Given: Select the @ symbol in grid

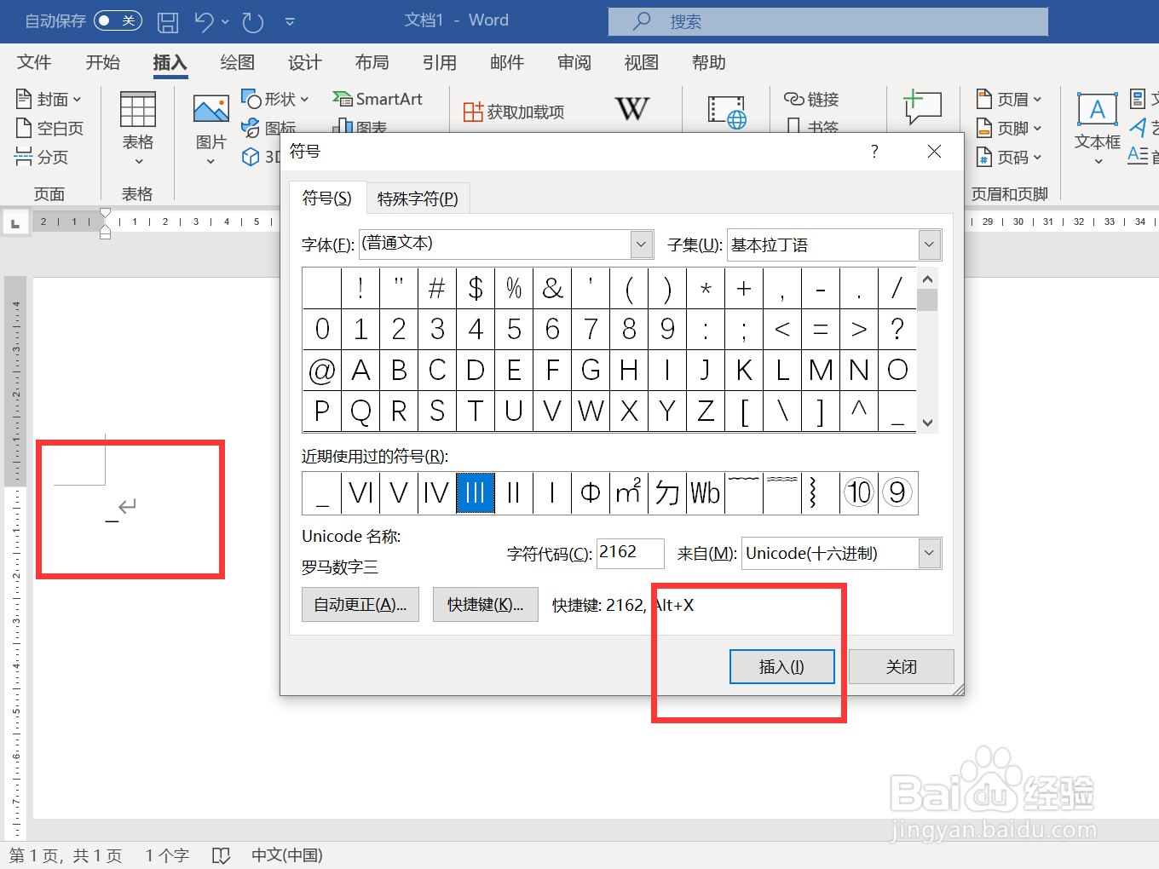Looking at the screenshot, I should (322, 371).
